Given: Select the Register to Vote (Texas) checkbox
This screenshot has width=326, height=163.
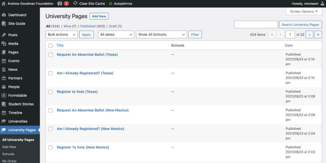Looking at the screenshot, I should [51, 92].
